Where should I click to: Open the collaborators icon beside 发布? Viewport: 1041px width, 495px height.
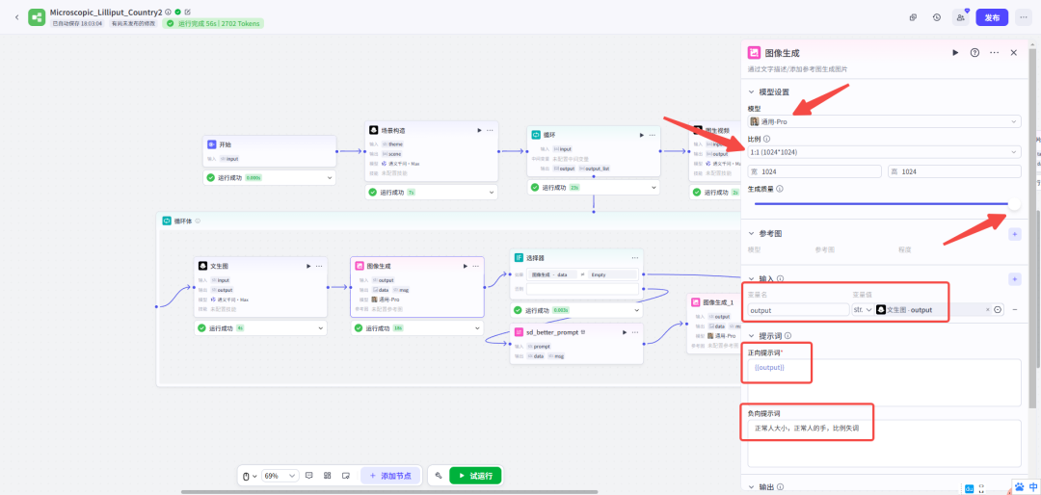960,17
